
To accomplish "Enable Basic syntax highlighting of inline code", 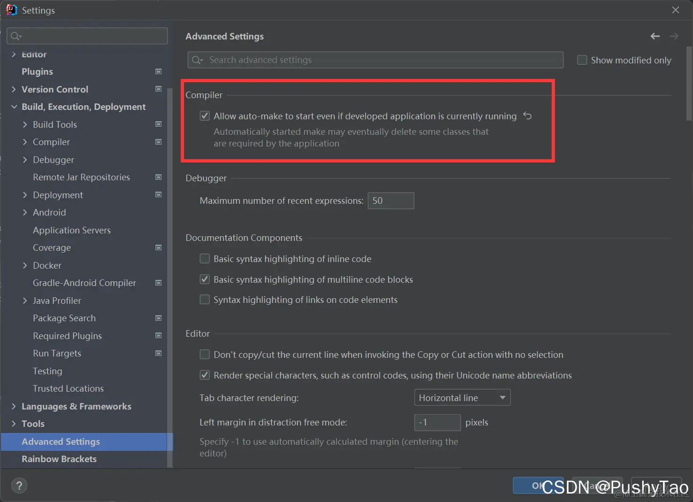I will click(205, 259).
